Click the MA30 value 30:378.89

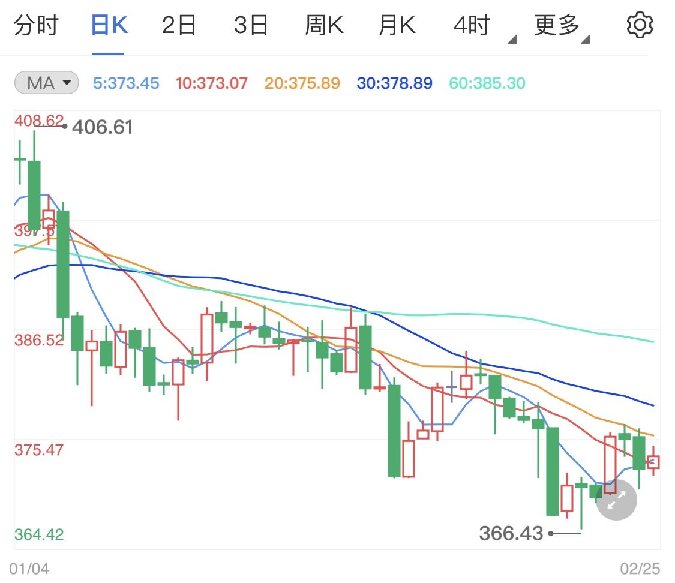coord(394,83)
